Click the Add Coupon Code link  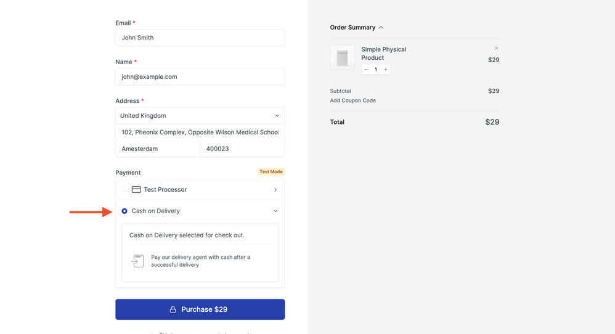[353, 100]
